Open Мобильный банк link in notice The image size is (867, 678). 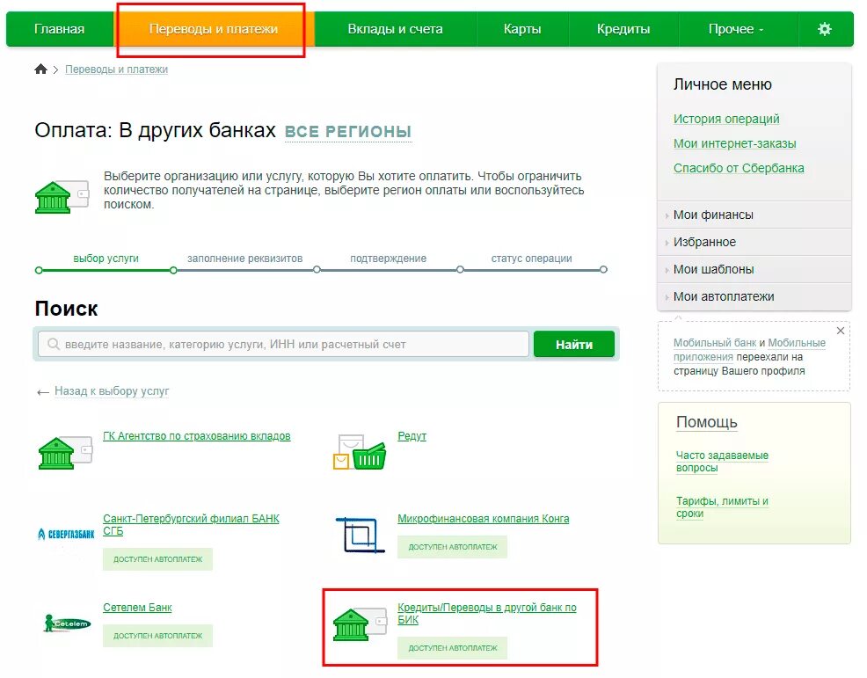coord(714,343)
